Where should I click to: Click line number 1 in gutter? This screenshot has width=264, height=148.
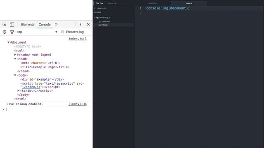[x=140, y=8]
